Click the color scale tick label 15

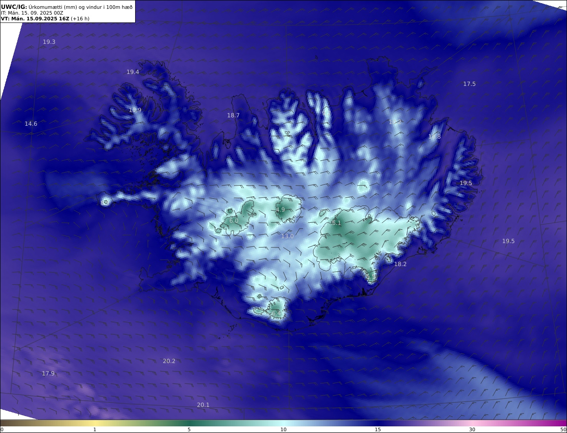378,429
